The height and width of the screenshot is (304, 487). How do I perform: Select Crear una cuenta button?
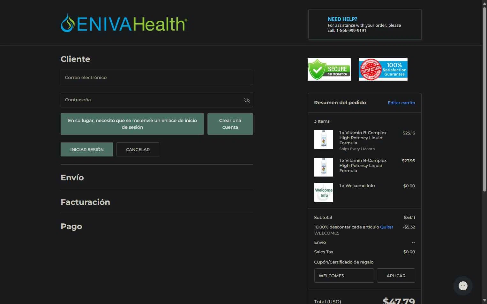click(x=230, y=124)
